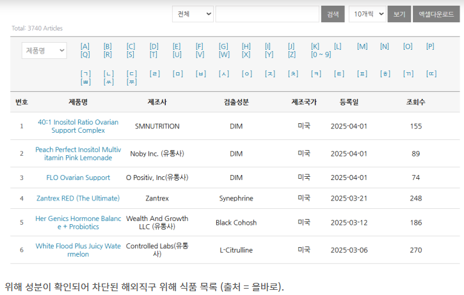Screen dimensions: 464x295
Task: Open the 전체 search category dropdown
Action: pyautogui.click(x=193, y=14)
